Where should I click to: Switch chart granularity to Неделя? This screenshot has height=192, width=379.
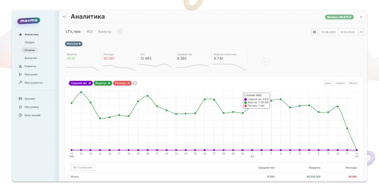point(339,83)
